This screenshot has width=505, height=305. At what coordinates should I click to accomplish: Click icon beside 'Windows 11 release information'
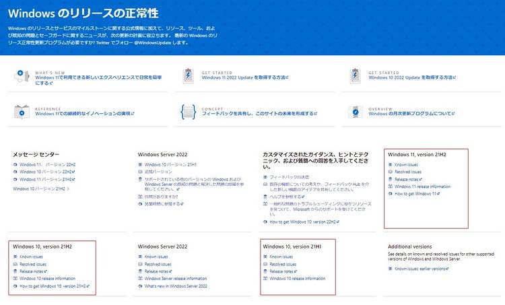coord(391,187)
